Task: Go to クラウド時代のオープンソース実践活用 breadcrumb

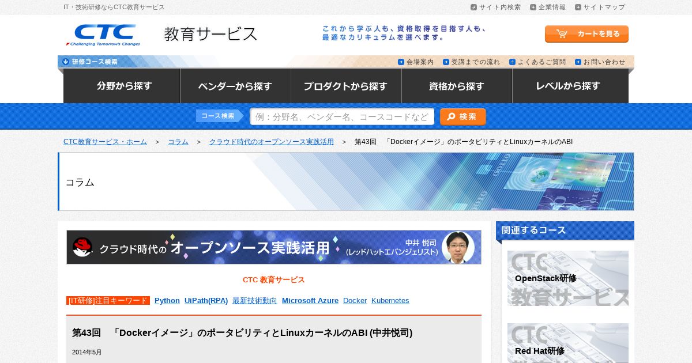Action: pos(272,142)
